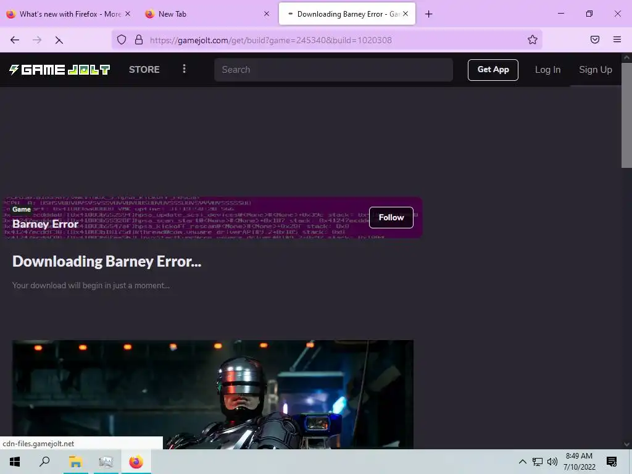The image size is (632, 474).
Task: Open the clock and date flyout
Action: [x=579, y=462]
